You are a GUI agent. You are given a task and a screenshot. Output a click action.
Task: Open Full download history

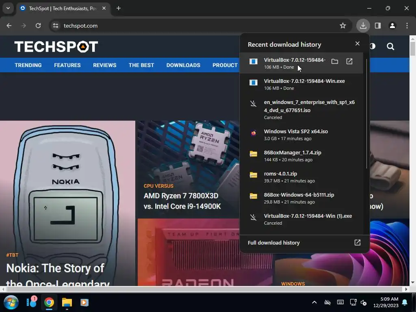pyautogui.click(x=273, y=243)
